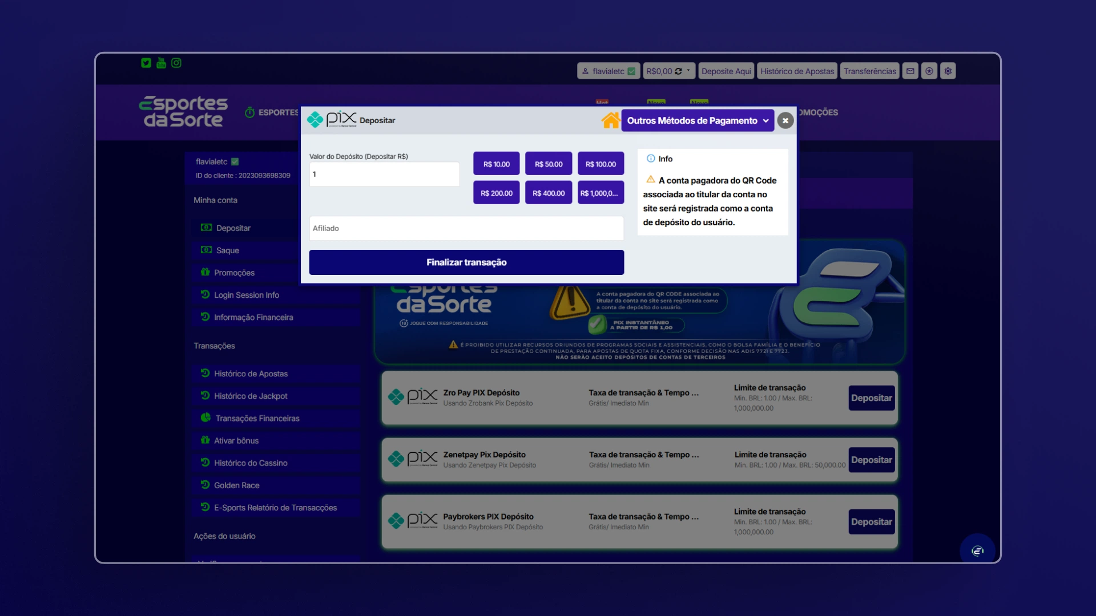Click Depositar for Zenetpay Pix Depósito
This screenshot has height=616, width=1096.
point(871,460)
